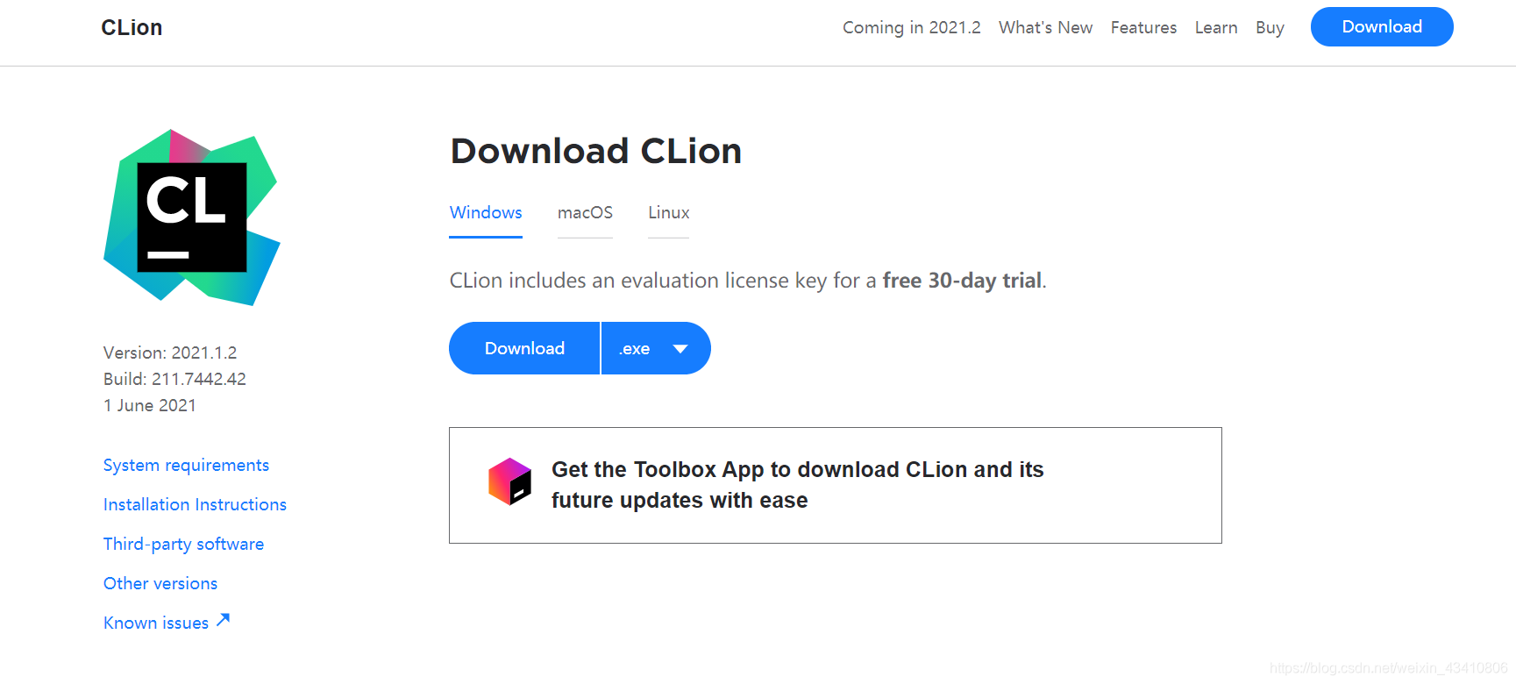Open the Coming in 2021.2 page

(911, 27)
